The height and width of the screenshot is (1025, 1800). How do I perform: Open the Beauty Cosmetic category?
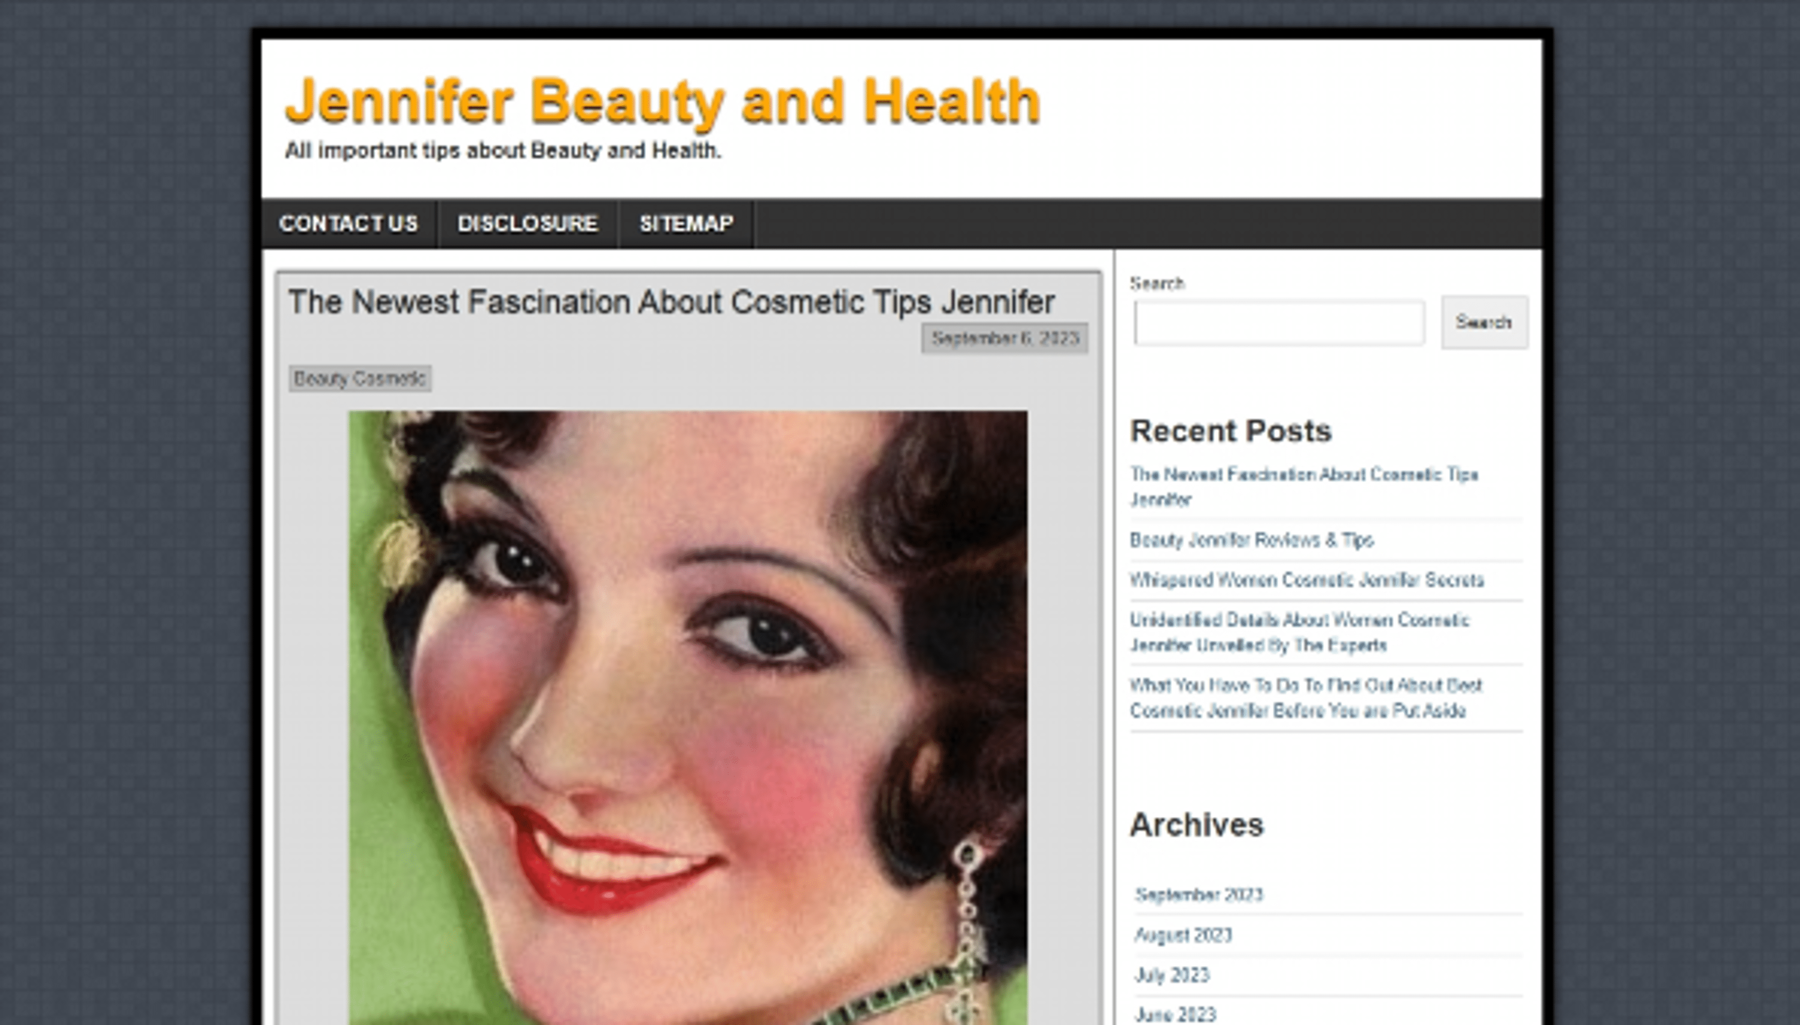(x=360, y=379)
